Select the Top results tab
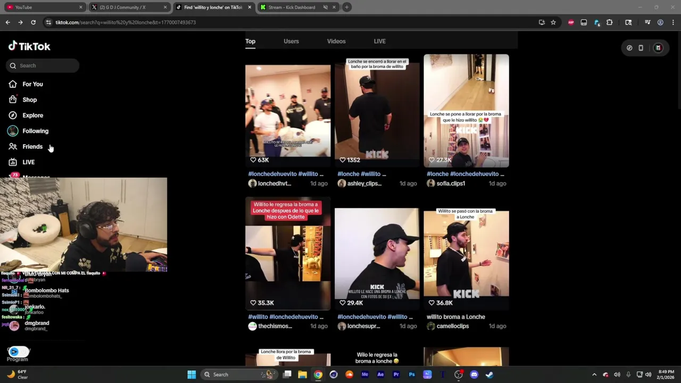This screenshot has height=383, width=681. (250, 41)
